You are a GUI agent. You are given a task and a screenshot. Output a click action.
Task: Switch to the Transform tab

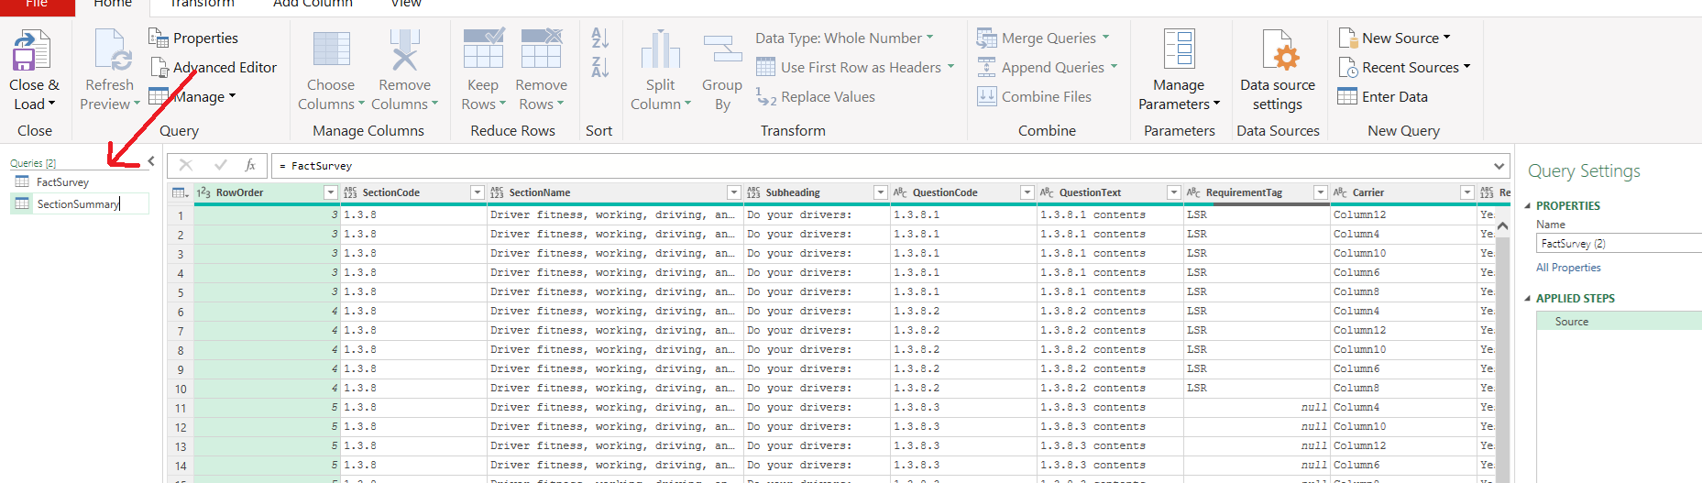[202, 4]
